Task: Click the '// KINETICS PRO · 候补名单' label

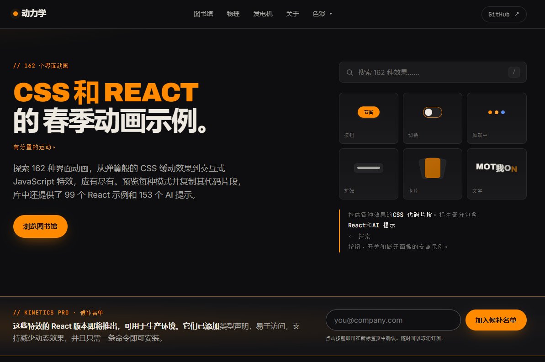Action: tap(58, 313)
